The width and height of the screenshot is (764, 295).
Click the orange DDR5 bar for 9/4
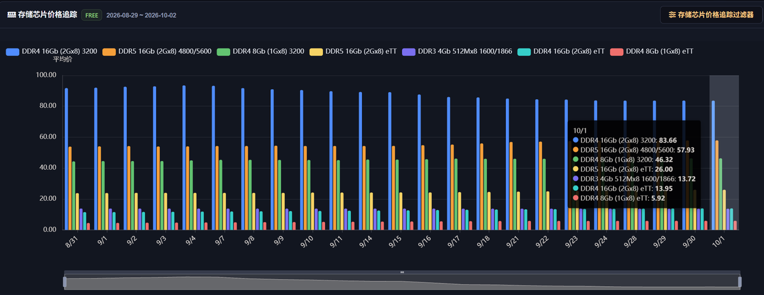187,188
